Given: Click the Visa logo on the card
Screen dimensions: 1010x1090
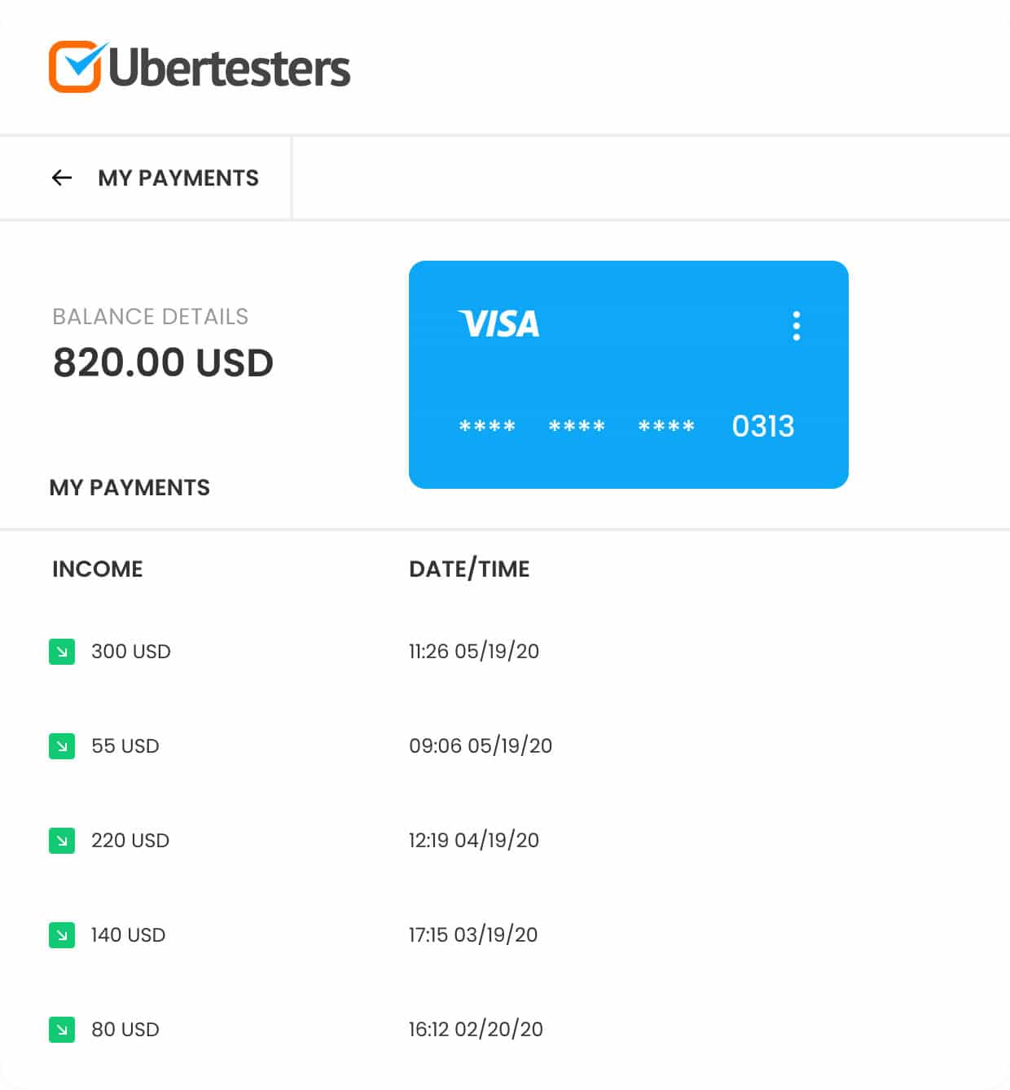Looking at the screenshot, I should tap(499, 324).
